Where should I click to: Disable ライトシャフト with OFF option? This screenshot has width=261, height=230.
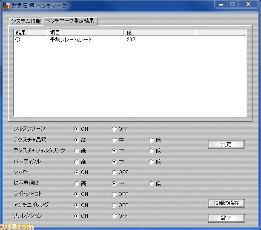(114, 194)
